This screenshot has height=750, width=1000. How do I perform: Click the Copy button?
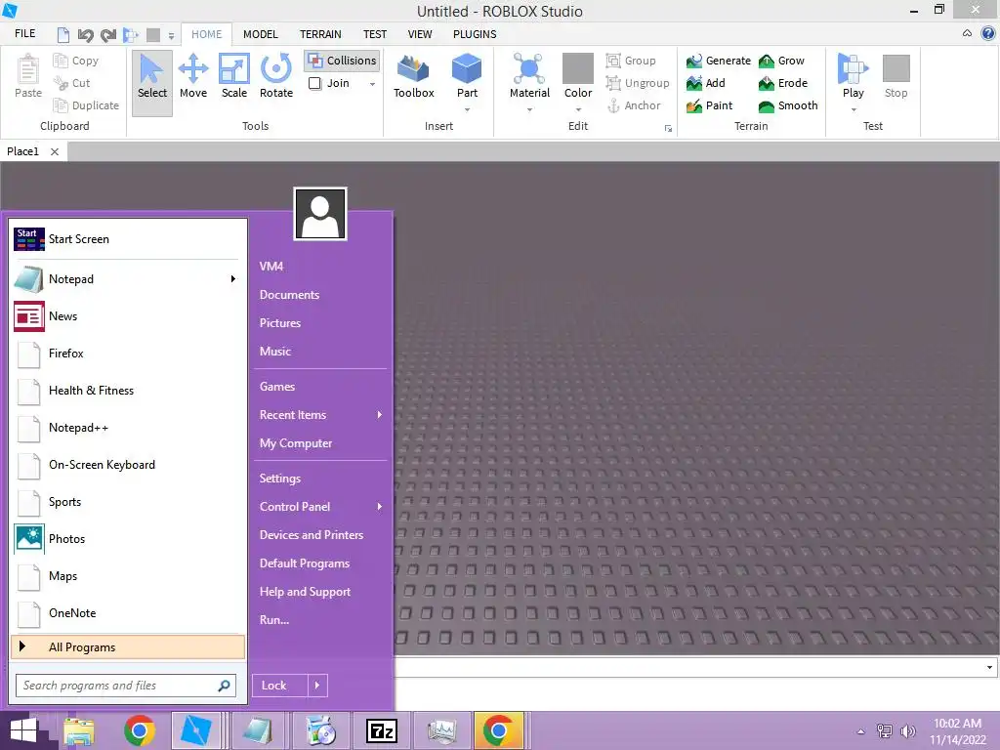76,61
